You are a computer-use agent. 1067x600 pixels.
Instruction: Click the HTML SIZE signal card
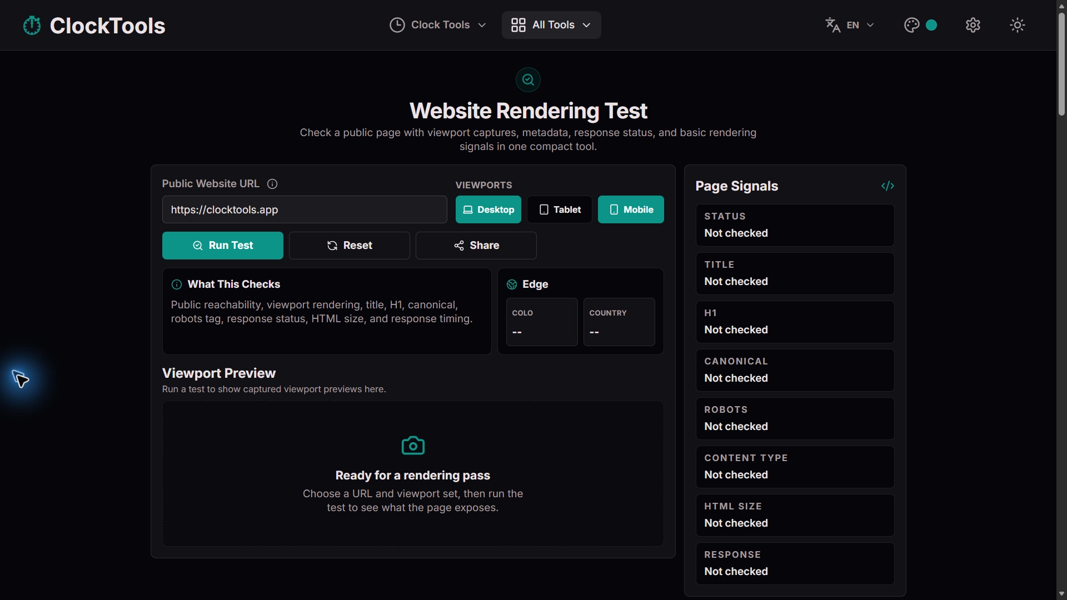point(795,515)
